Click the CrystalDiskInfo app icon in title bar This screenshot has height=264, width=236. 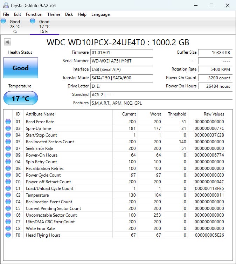pyautogui.click(x=5, y=5)
